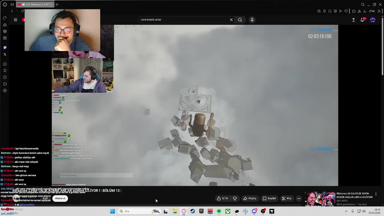Click zoom out magnifier in address bar
384x216 pixels.
click(319, 11)
